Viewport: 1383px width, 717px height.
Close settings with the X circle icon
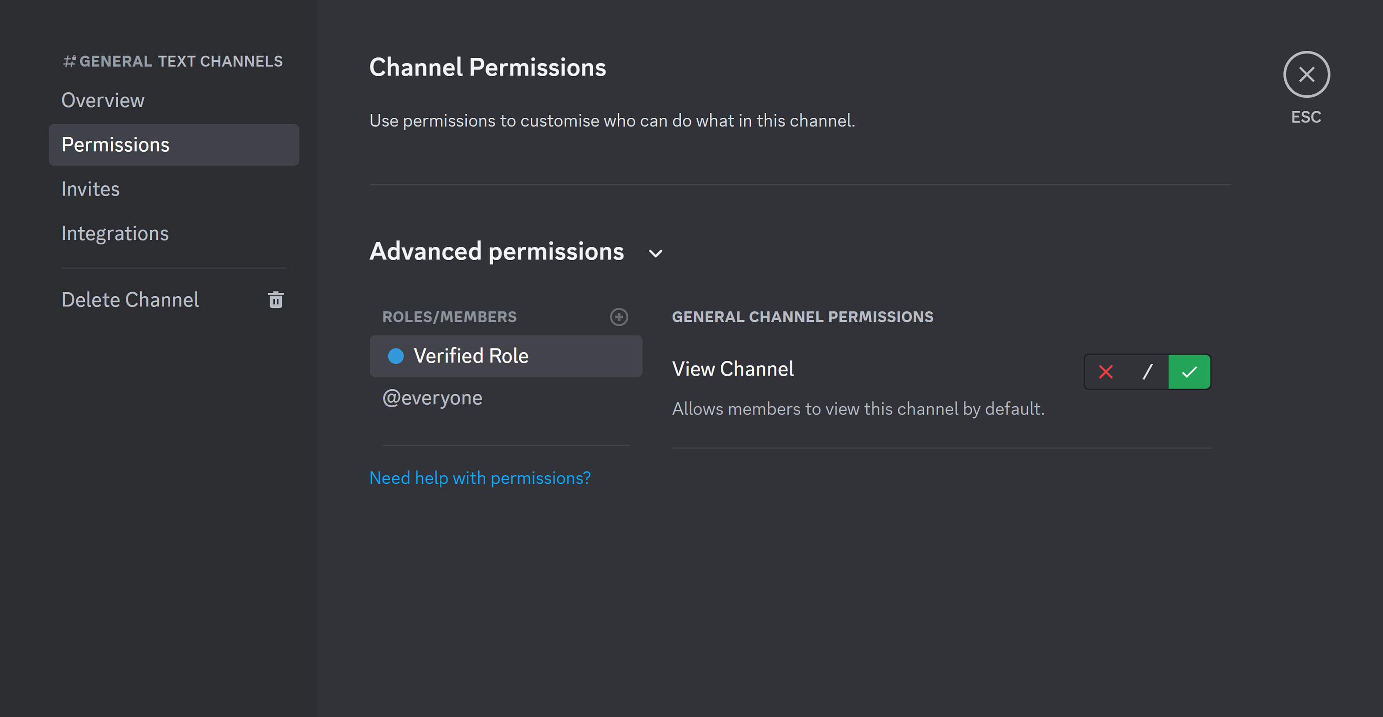coord(1306,75)
